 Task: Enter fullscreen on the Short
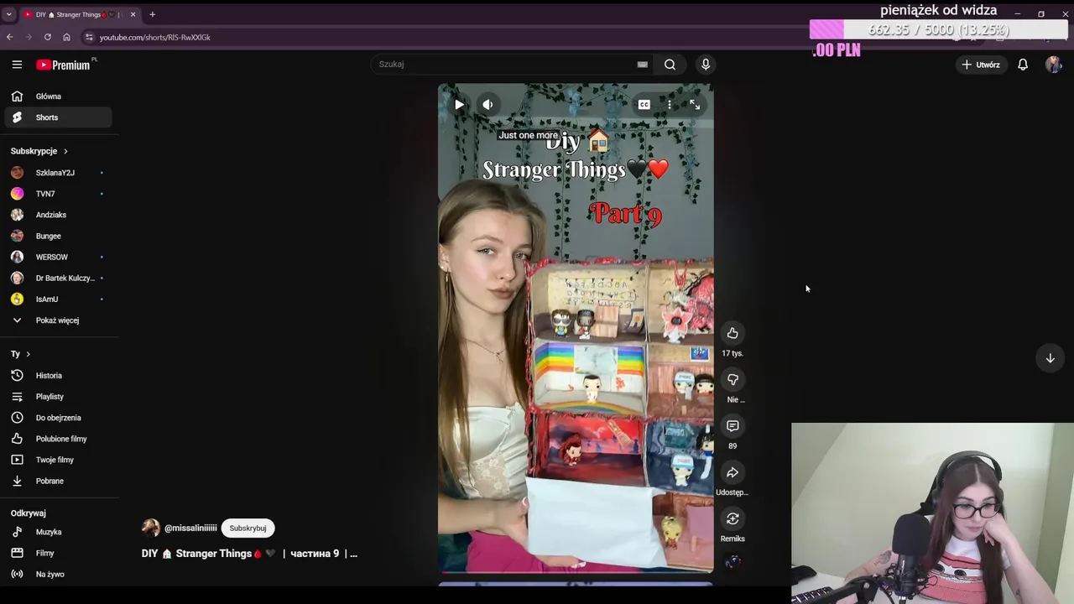(695, 105)
